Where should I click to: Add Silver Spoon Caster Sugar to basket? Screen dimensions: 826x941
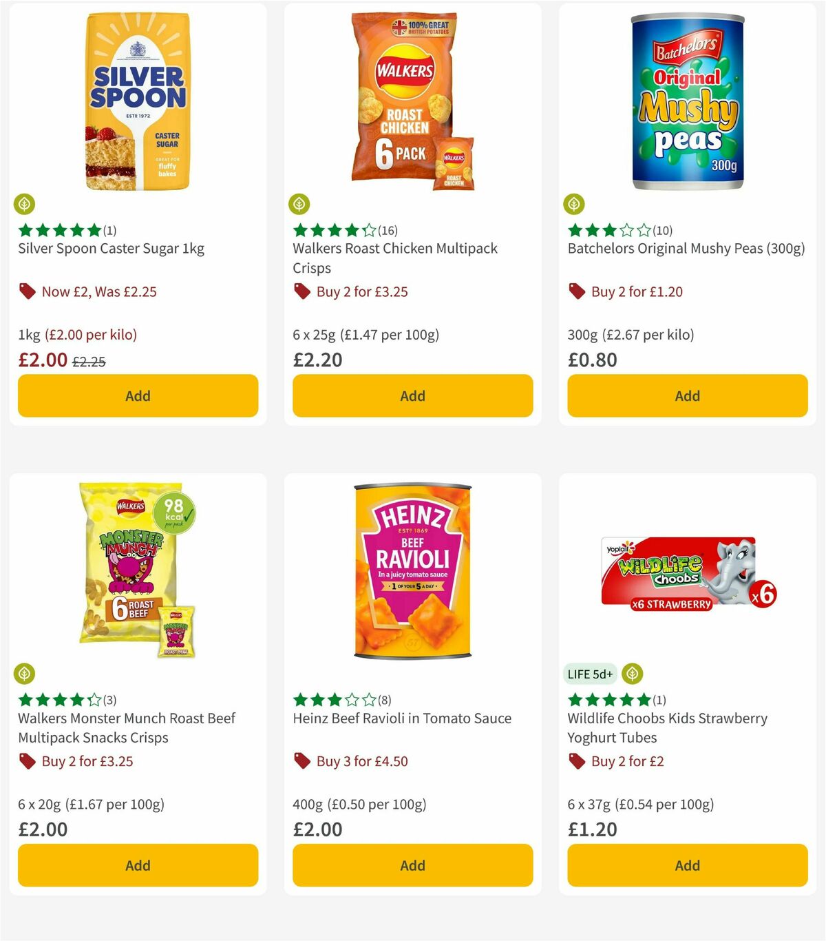[x=138, y=396]
